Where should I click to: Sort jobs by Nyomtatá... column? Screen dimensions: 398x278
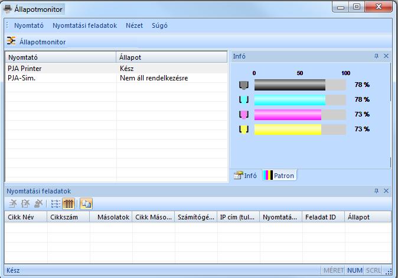coord(280,217)
